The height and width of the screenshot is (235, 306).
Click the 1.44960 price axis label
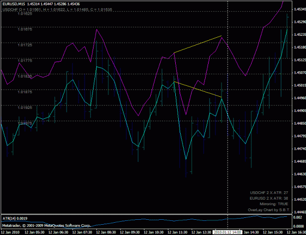click(x=300, y=98)
